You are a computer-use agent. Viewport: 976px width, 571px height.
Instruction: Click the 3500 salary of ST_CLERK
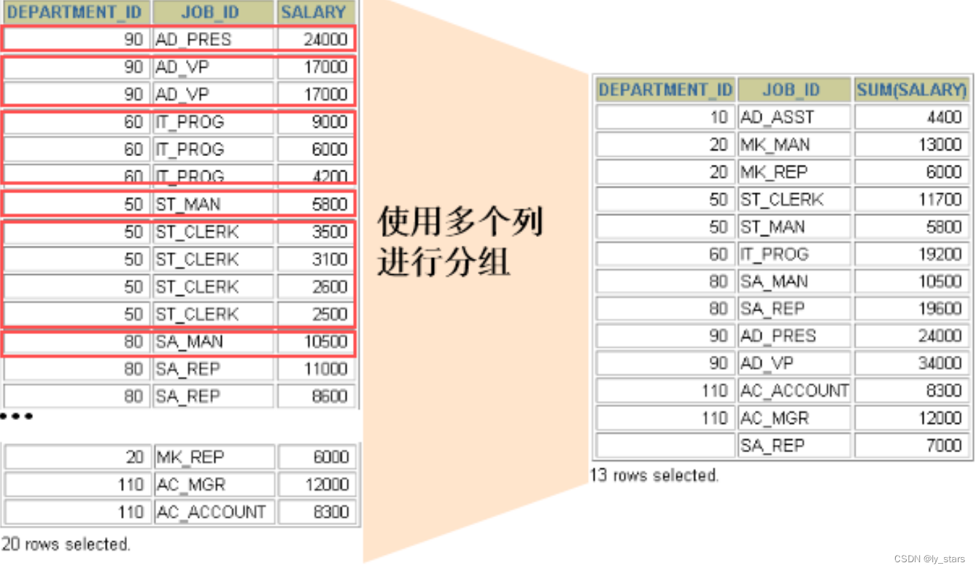[x=317, y=232]
